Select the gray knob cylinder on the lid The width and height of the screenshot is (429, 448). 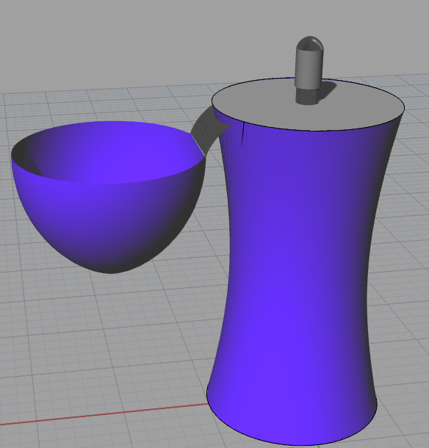309,68
